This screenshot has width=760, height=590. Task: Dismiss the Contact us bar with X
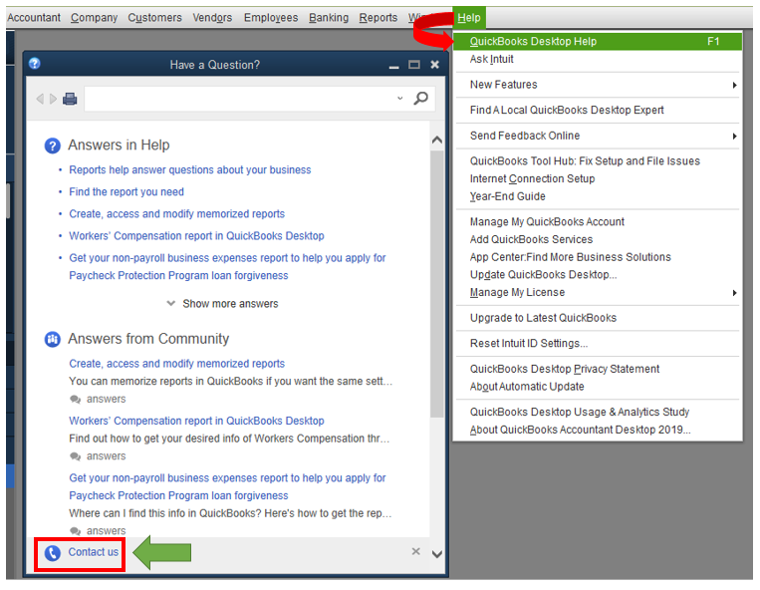[416, 552]
